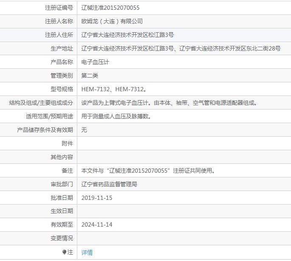Select the 备注 remark text

pos(148,171)
